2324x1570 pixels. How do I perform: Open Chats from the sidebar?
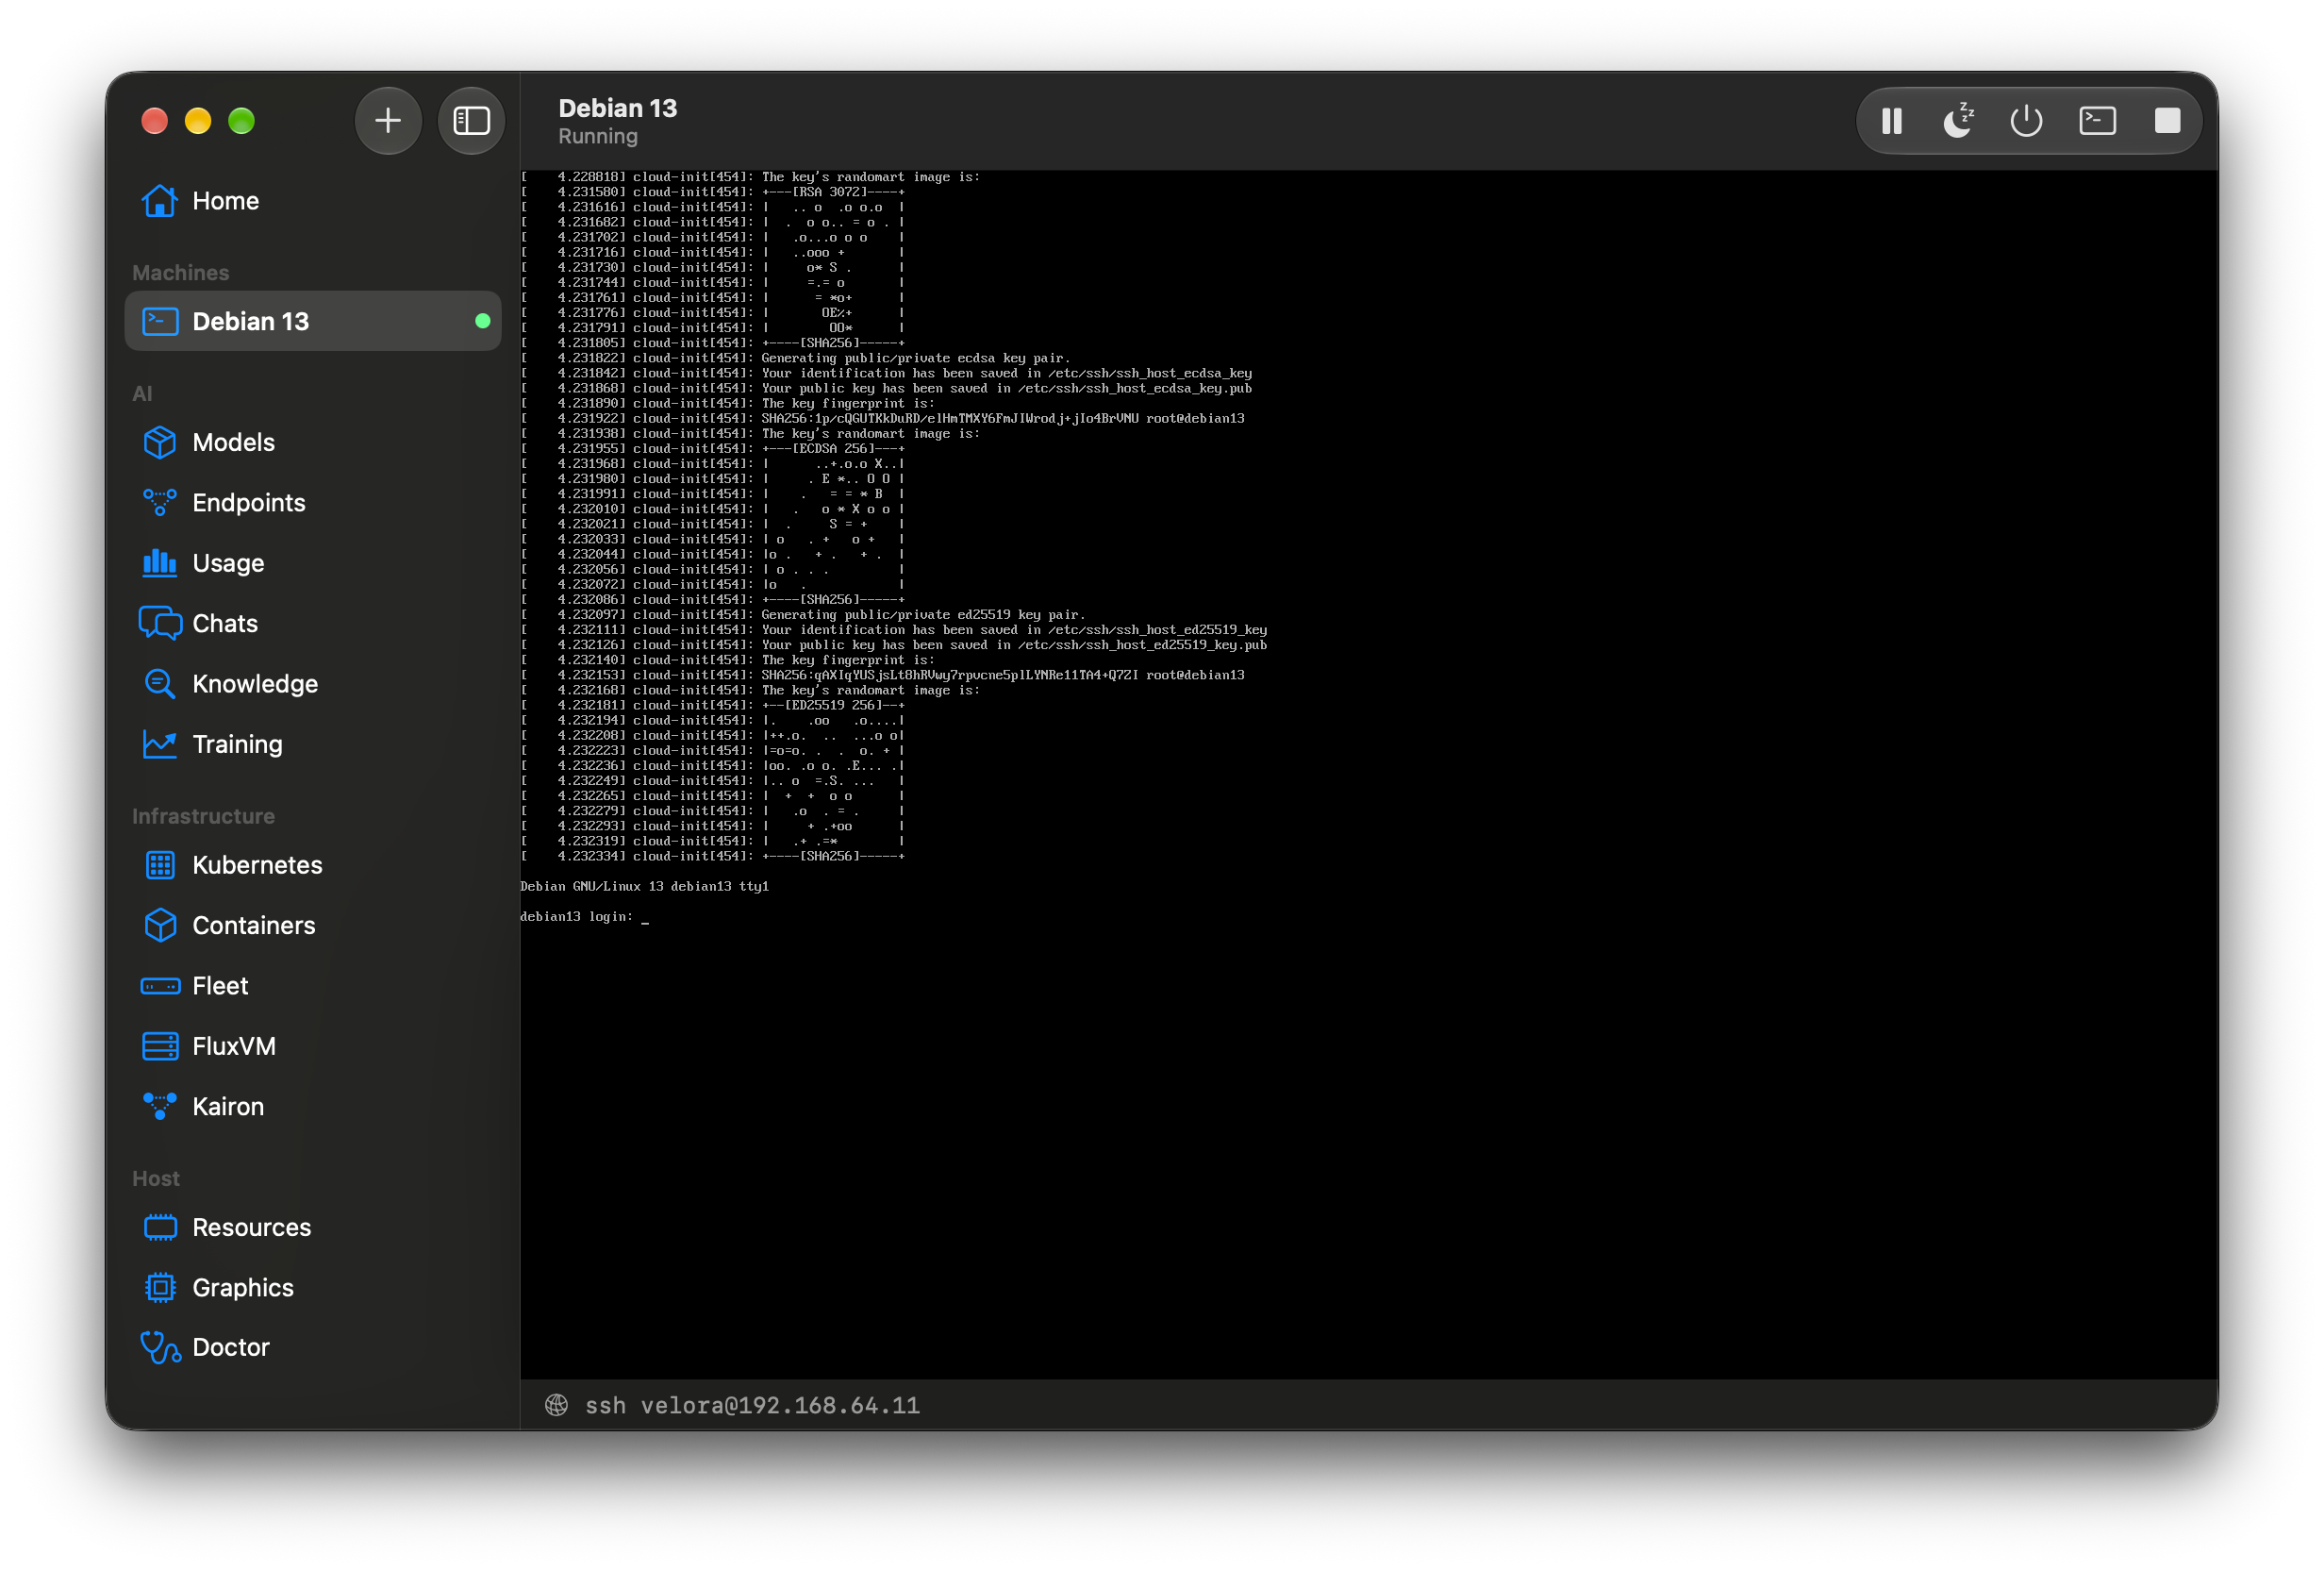click(x=313, y=624)
